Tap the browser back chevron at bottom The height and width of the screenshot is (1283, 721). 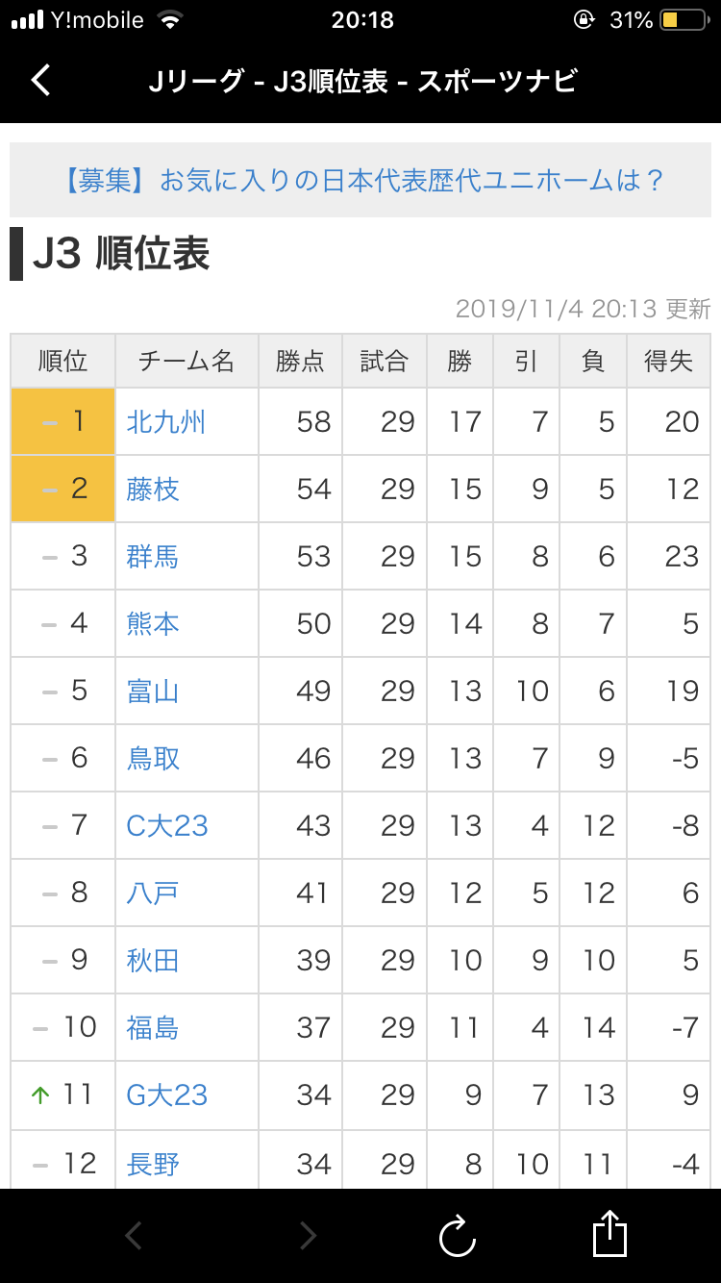(x=134, y=1236)
